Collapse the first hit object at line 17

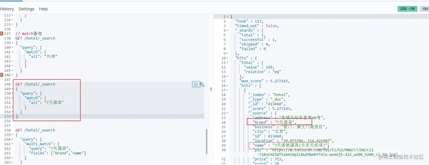point(228,90)
